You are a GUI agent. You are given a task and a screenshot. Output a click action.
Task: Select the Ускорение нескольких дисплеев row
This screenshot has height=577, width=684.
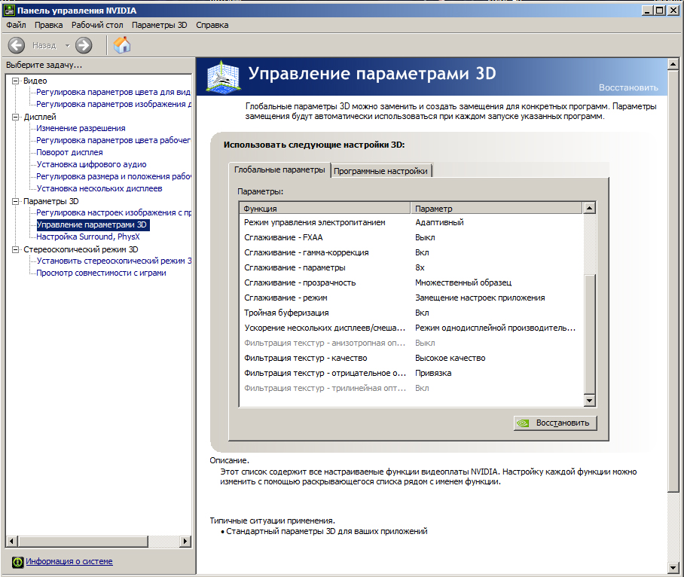point(411,328)
